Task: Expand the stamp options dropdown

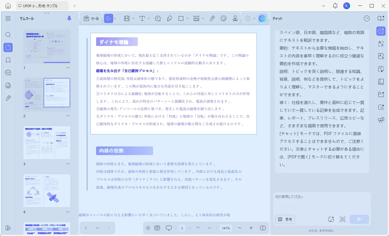Action: (254, 18)
